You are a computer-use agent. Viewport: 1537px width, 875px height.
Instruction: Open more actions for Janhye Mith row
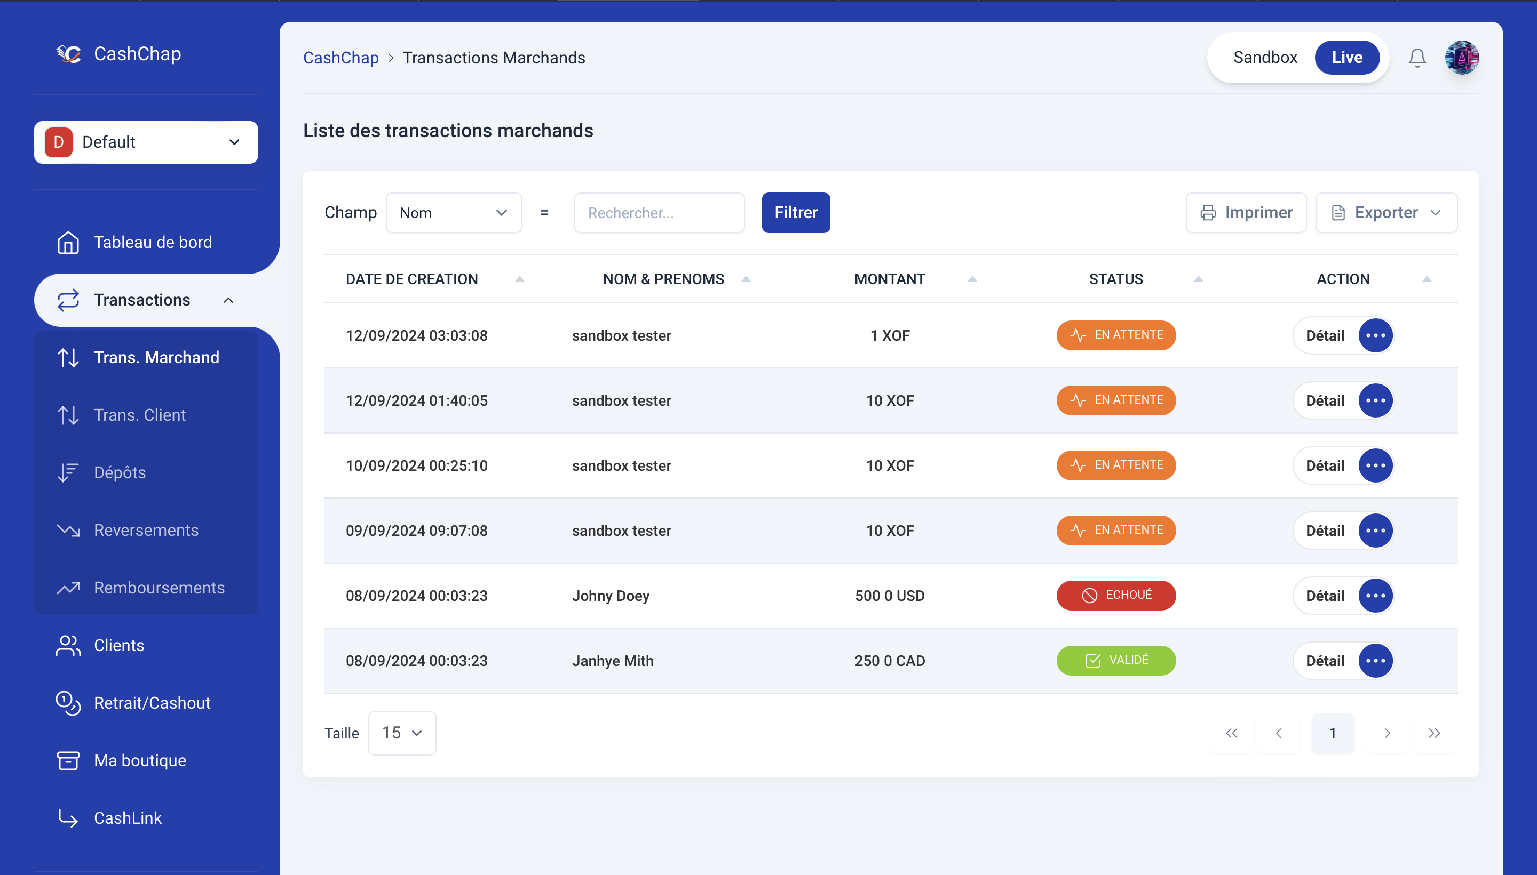pos(1375,661)
